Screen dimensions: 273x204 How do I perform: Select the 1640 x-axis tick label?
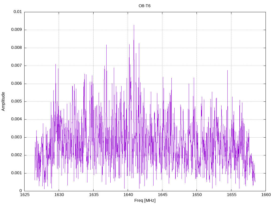pyautogui.click(x=128, y=195)
